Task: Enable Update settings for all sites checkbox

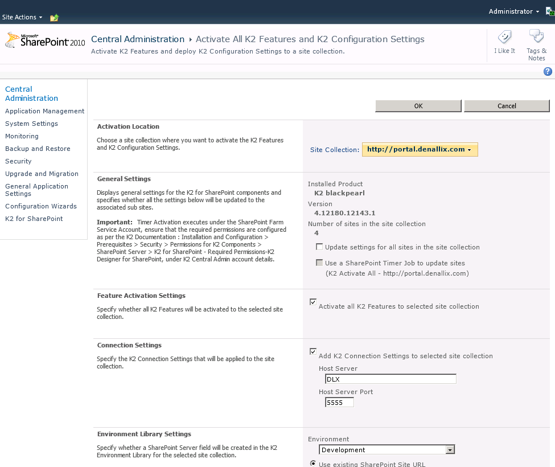Action: [319, 247]
